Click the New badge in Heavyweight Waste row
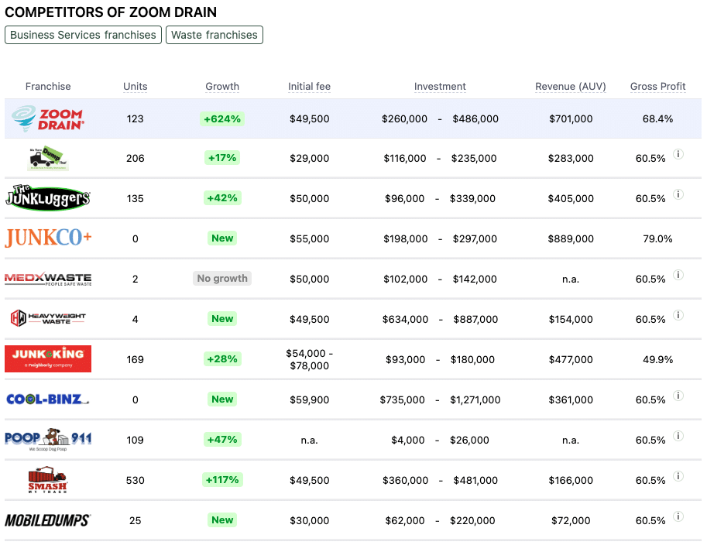707x552 pixels. [222, 319]
